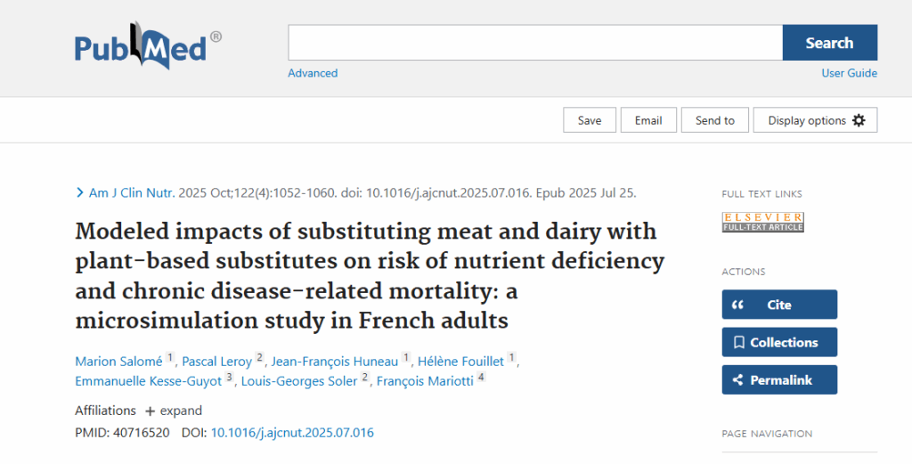
Task: Click the Am J Clin Nutr journal link
Action: point(132,192)
